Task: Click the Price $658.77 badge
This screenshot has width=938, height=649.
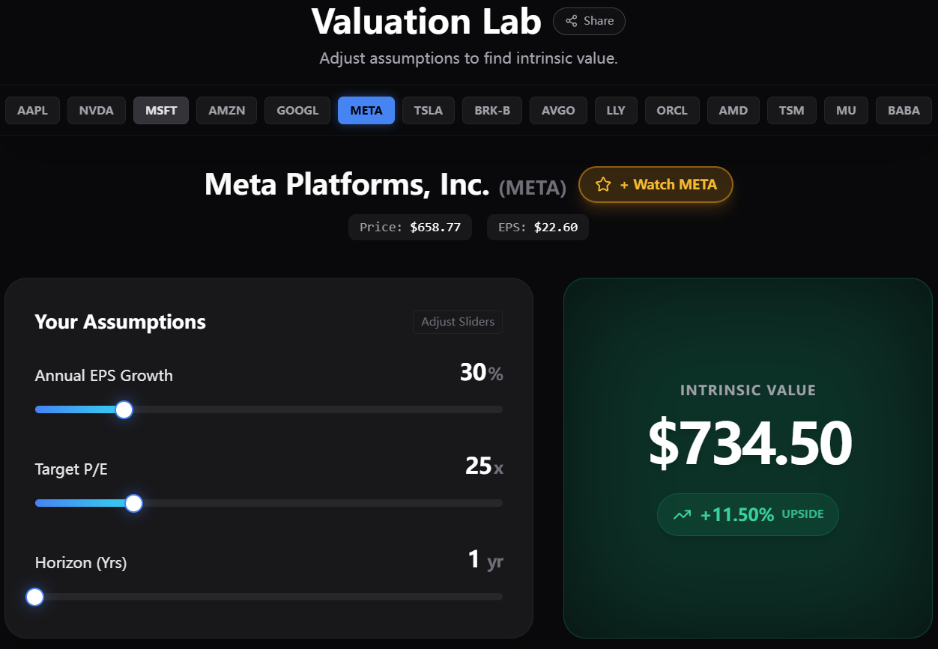Action: click(x=410, y=228)
